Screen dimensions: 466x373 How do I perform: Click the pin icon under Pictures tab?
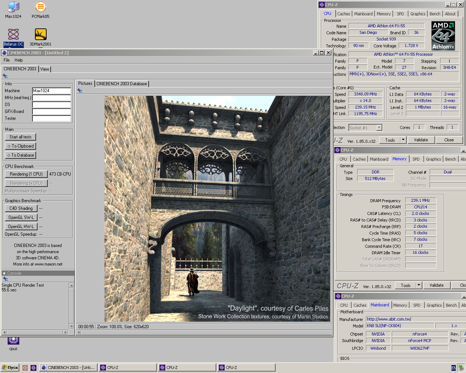coord(80,90)
